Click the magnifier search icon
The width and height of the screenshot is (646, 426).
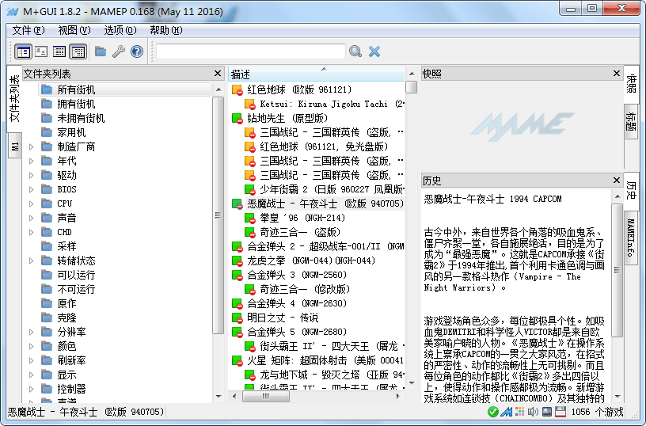tap(355, 51)
